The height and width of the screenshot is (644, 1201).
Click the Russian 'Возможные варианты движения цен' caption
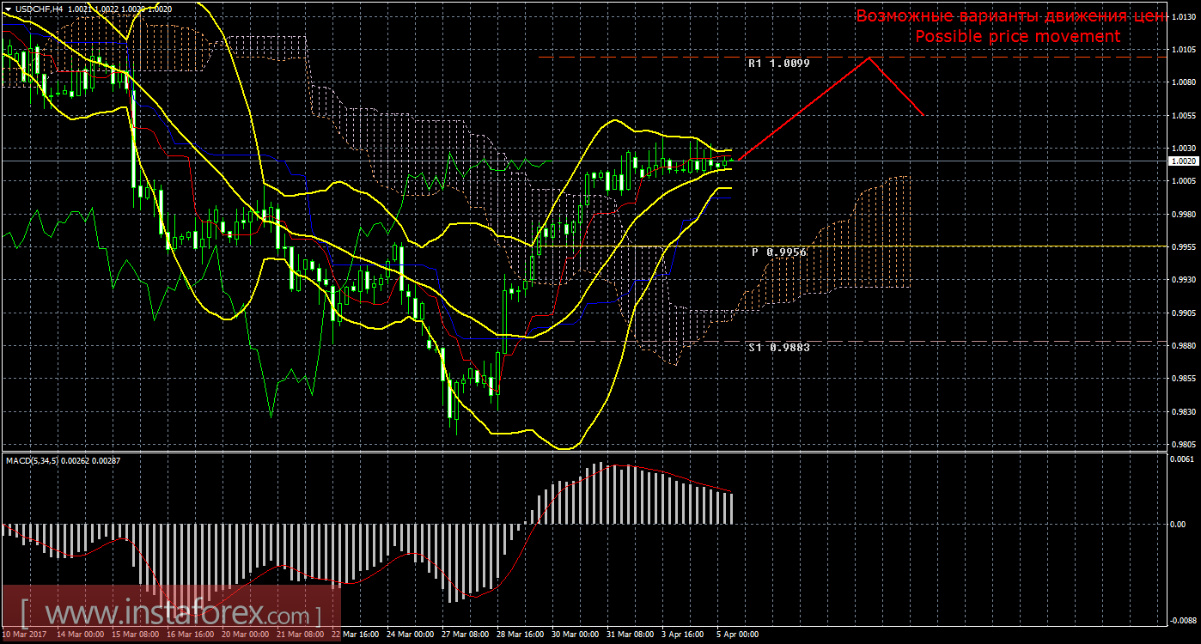coord(1010,16)
